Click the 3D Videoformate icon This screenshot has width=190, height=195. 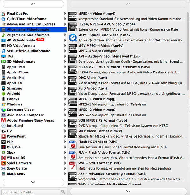pos(3,62)
